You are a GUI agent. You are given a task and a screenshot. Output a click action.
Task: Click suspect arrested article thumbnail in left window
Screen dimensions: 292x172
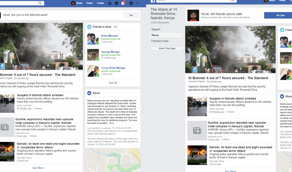pos(7,103)
